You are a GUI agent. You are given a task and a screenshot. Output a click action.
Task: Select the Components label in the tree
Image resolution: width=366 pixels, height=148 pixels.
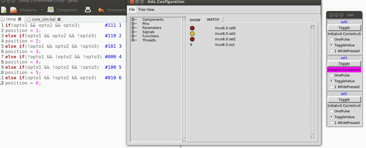[153, 20]
